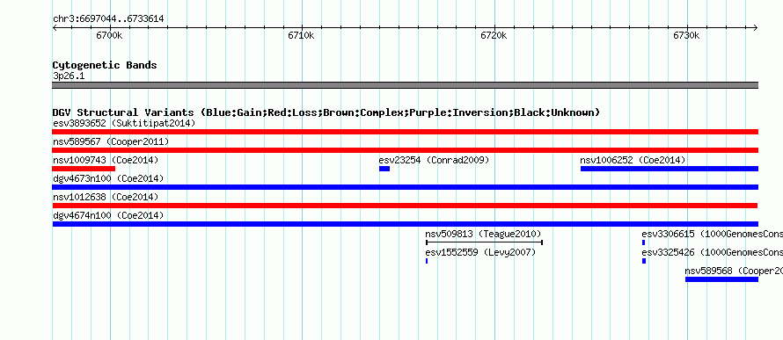
Task: Click the nsv1012638 (Coe2014) label
Action: pyautogui.click(x=106, y=198)
